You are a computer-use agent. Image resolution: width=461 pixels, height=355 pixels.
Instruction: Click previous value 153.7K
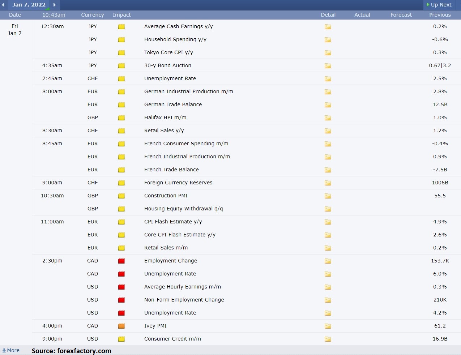coord(440,261)
